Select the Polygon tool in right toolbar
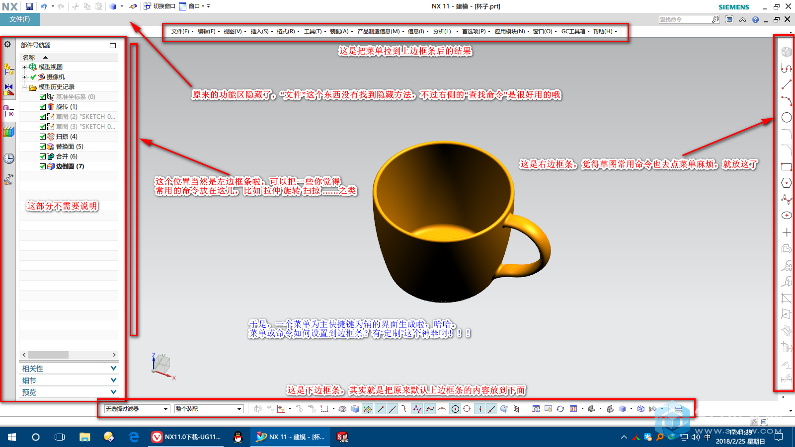Image resolution: width=795 pixels, height=447 pixels. click(787, 183)
